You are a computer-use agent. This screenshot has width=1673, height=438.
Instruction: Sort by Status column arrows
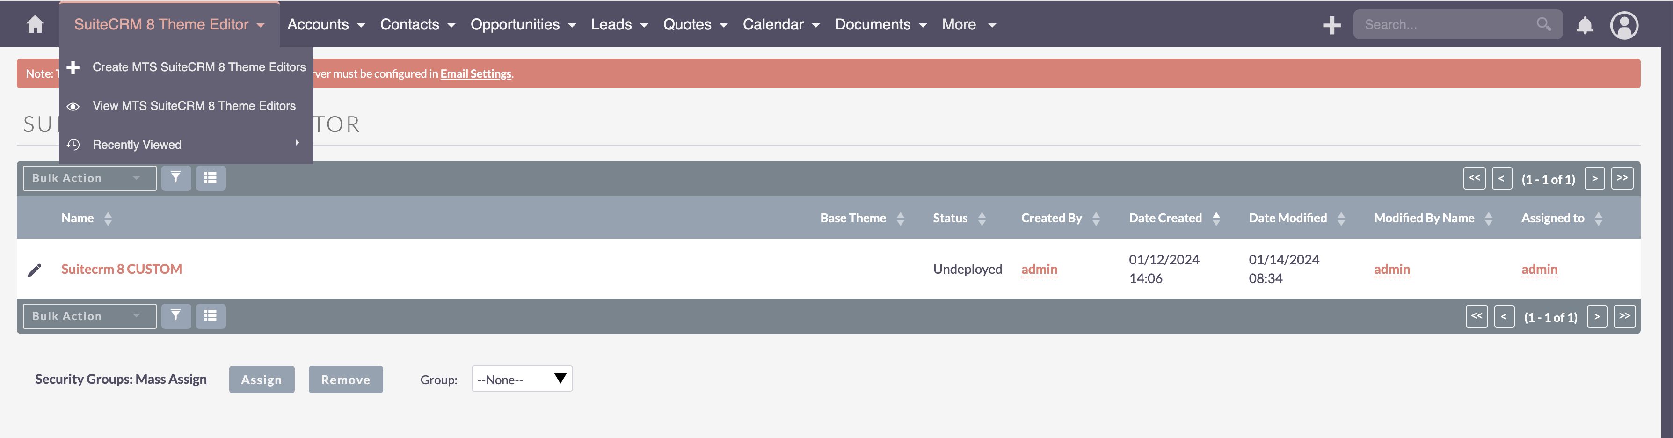982,219
